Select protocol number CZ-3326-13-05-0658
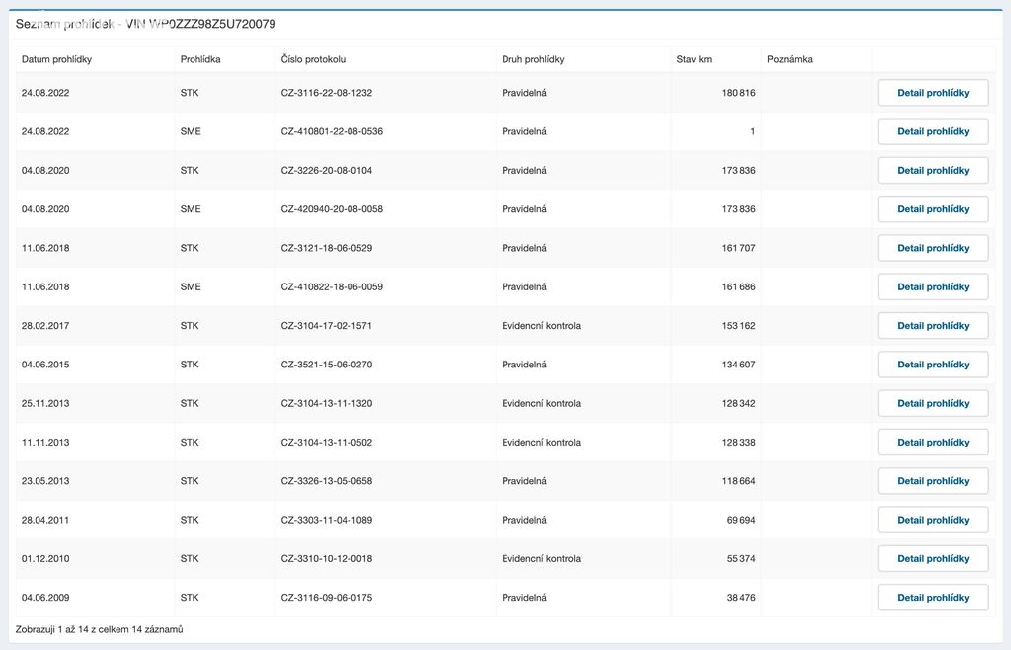Screen dimensions: 1011x650 click(326, 481)
